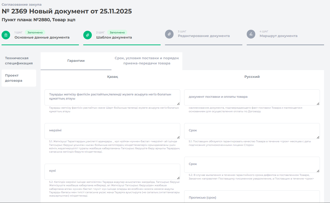Viewport: 330px width, 203px height.
Task: Open the "Маршрут документа" step
Action: click(278, 36)
